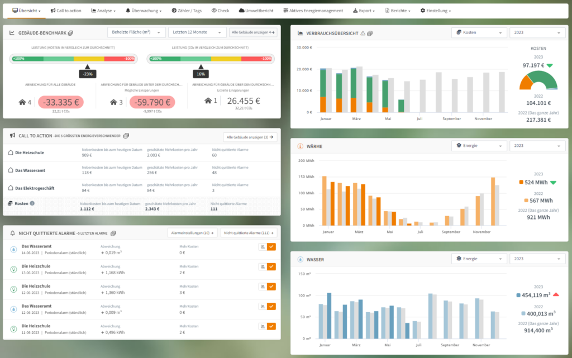Click the Kosten info icon
The height and width of the screenshot is (358, 572).
tap(32, 203)
